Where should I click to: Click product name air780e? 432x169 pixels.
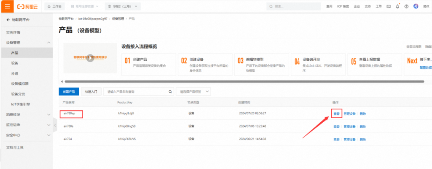coord(69,126)
